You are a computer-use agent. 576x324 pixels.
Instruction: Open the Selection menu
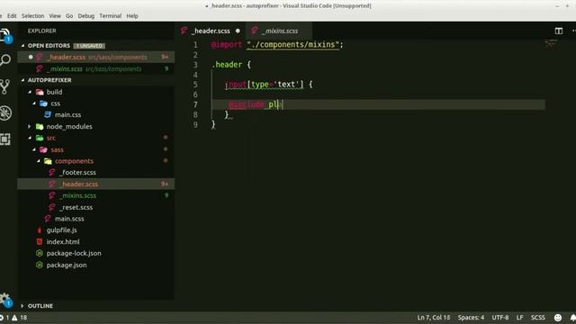[32, 16]
